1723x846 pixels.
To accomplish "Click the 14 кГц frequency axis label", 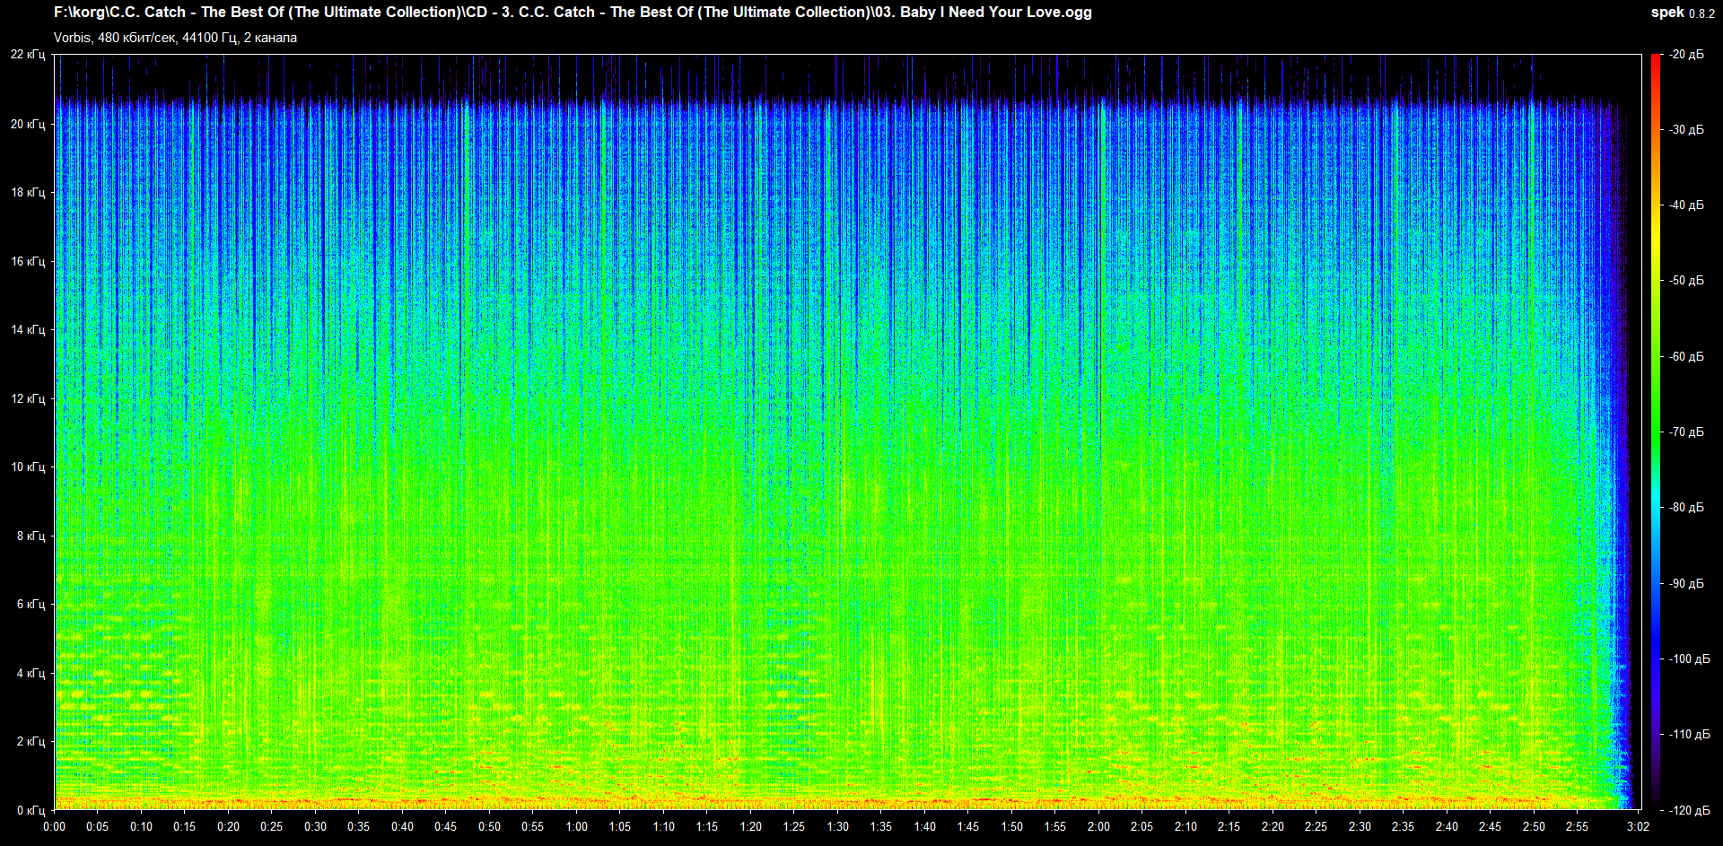I will point(28,329).
